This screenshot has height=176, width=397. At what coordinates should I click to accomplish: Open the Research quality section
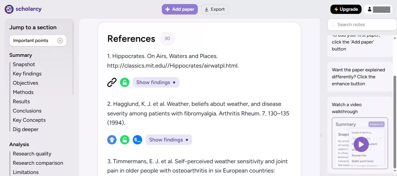pyautogui.click(x=32, y=153)
